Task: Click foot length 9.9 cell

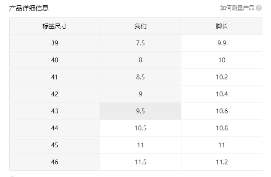Action: click(x=222, y=43)
